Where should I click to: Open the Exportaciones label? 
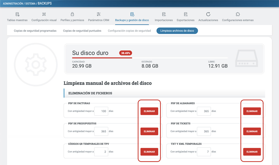[x=186, y=20]
